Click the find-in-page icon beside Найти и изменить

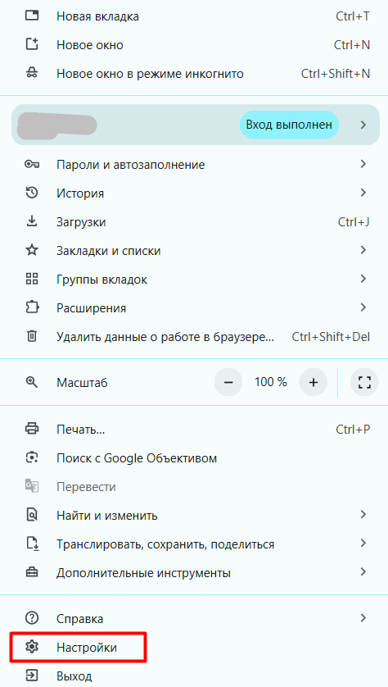point(32,515)
